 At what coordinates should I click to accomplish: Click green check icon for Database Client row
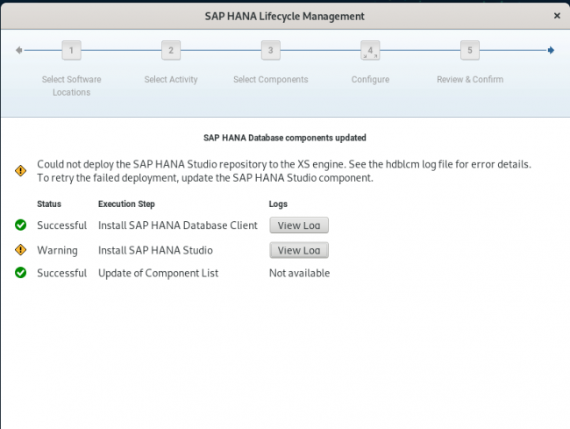coord(21,225)
